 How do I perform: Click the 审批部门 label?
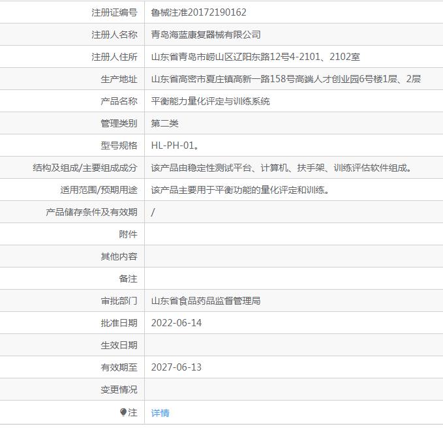119,301
